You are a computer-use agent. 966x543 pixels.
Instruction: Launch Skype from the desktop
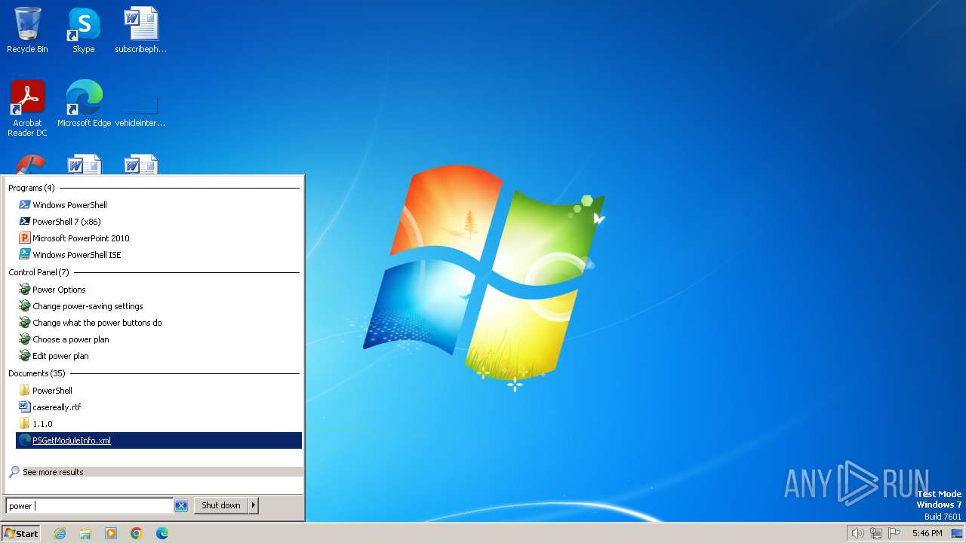point(84,30)
